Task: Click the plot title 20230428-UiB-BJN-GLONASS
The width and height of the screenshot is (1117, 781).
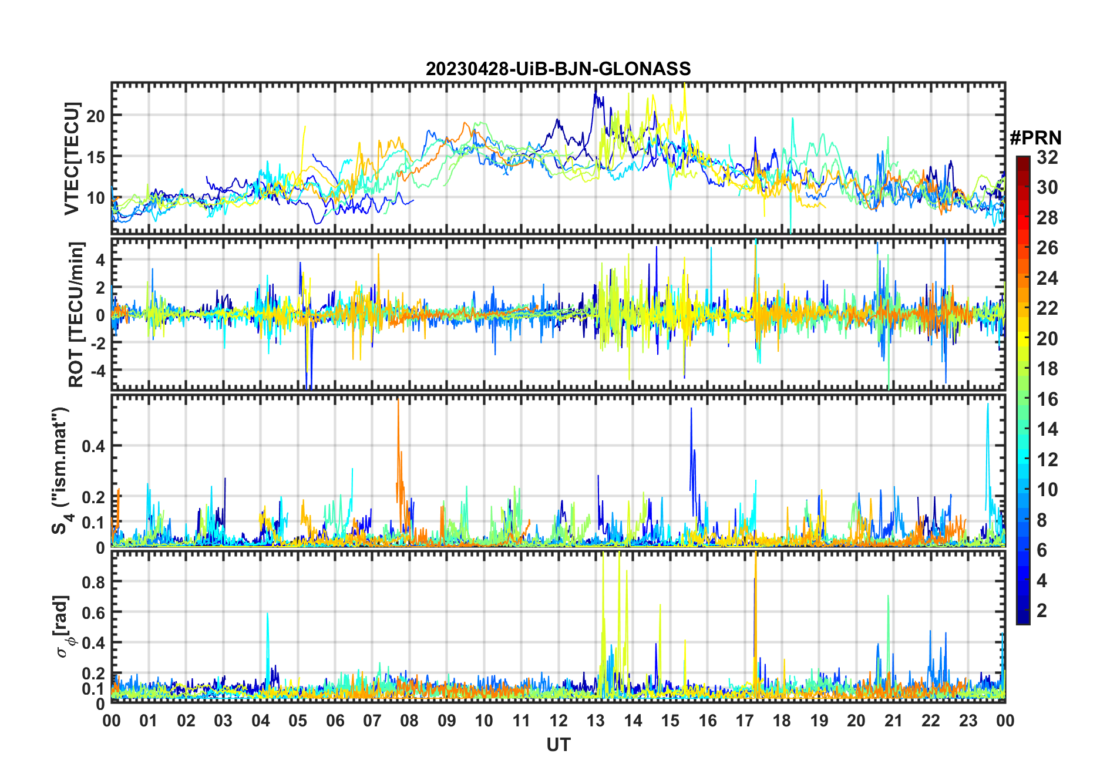Action: pyautogui.click(x=558, y=69)
